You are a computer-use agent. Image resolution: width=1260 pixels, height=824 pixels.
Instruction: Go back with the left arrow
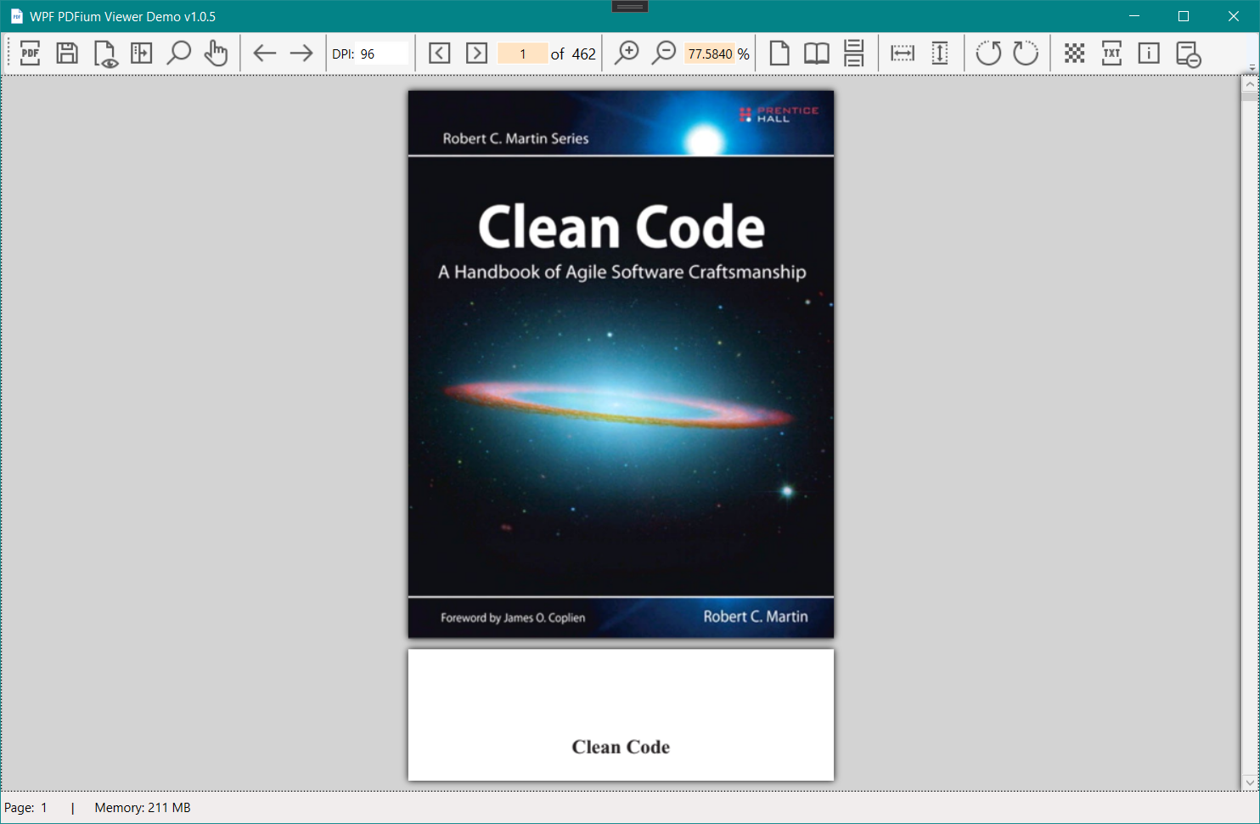coord(265,54)
